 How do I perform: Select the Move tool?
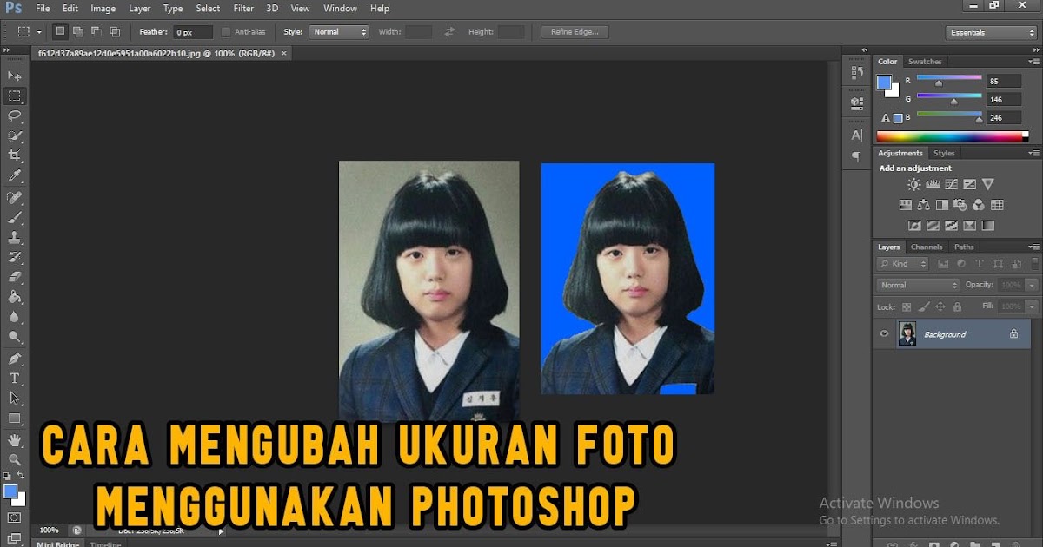pos(15,76)
